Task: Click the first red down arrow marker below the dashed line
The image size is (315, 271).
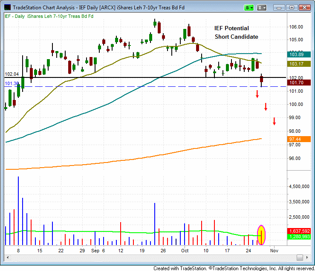Action: [x=257, y=94]
